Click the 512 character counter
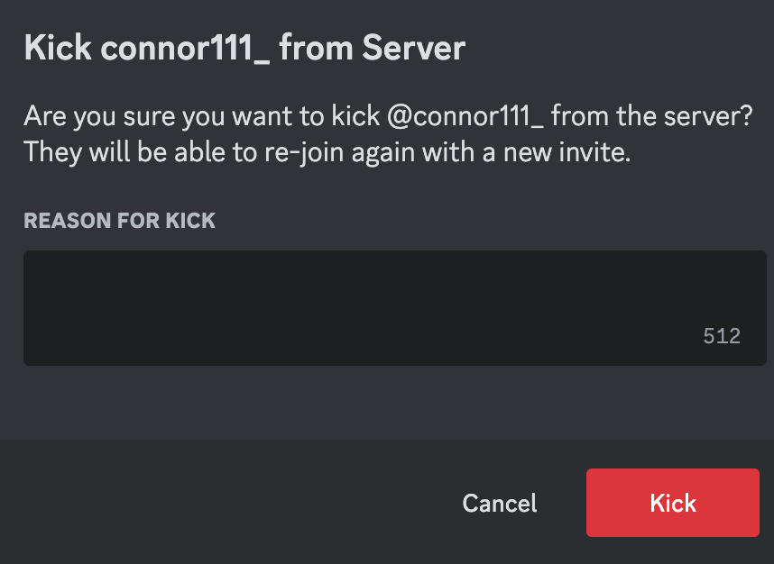Viewport: 774px width, 564px height. tap(720, 335)
